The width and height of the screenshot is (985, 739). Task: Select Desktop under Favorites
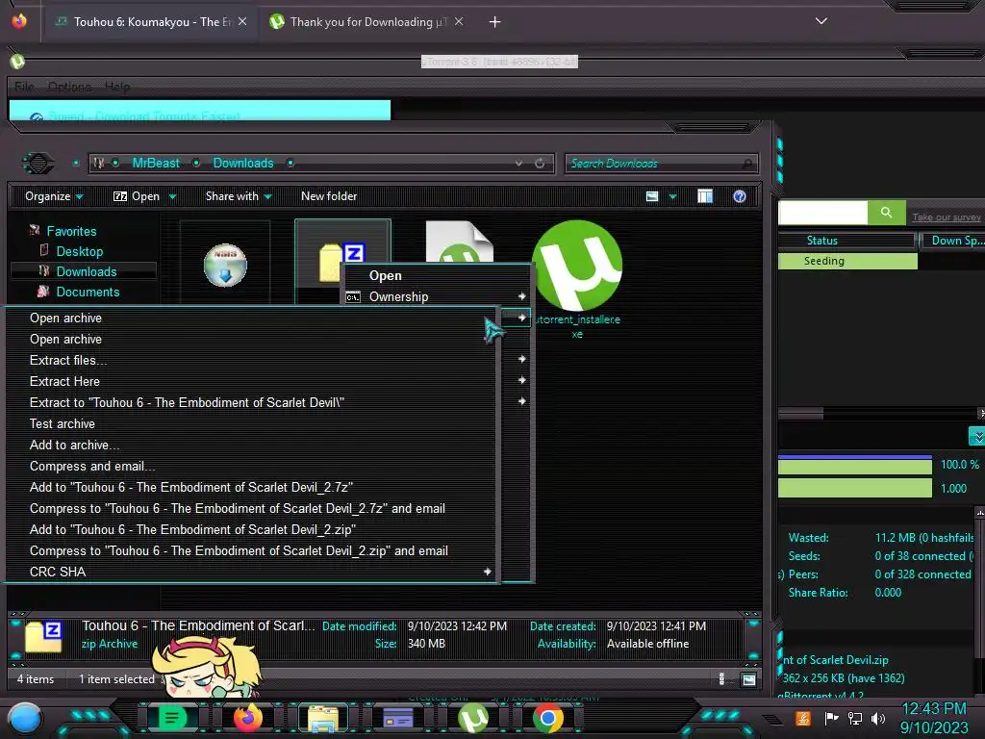click(80, 251)
